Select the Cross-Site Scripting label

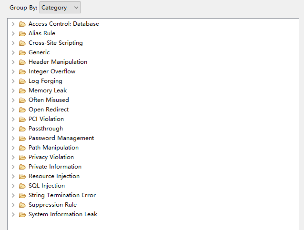(56, 43)
